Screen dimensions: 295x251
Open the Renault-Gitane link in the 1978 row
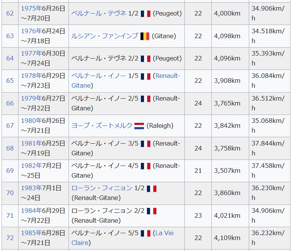click(x=168, y=76)
